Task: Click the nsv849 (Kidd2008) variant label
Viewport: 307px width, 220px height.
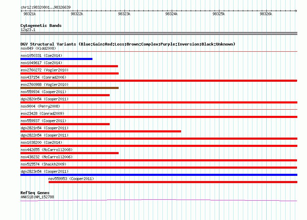Action: click(x=38, y=48)
